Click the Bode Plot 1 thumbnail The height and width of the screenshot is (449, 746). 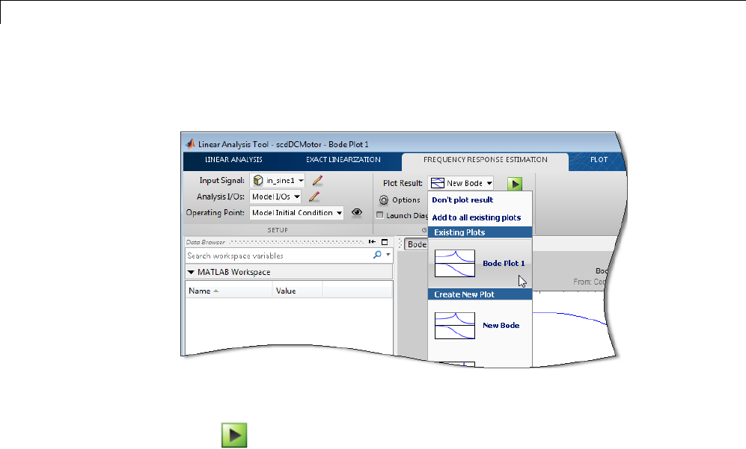click(455, 263)
